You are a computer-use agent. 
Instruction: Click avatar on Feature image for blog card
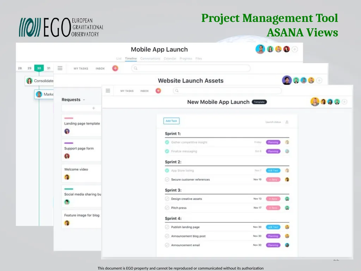point(67,223)
